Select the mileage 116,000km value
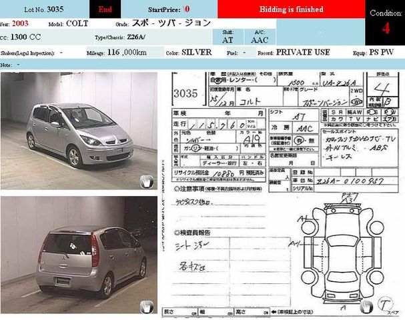 (127, 53)
